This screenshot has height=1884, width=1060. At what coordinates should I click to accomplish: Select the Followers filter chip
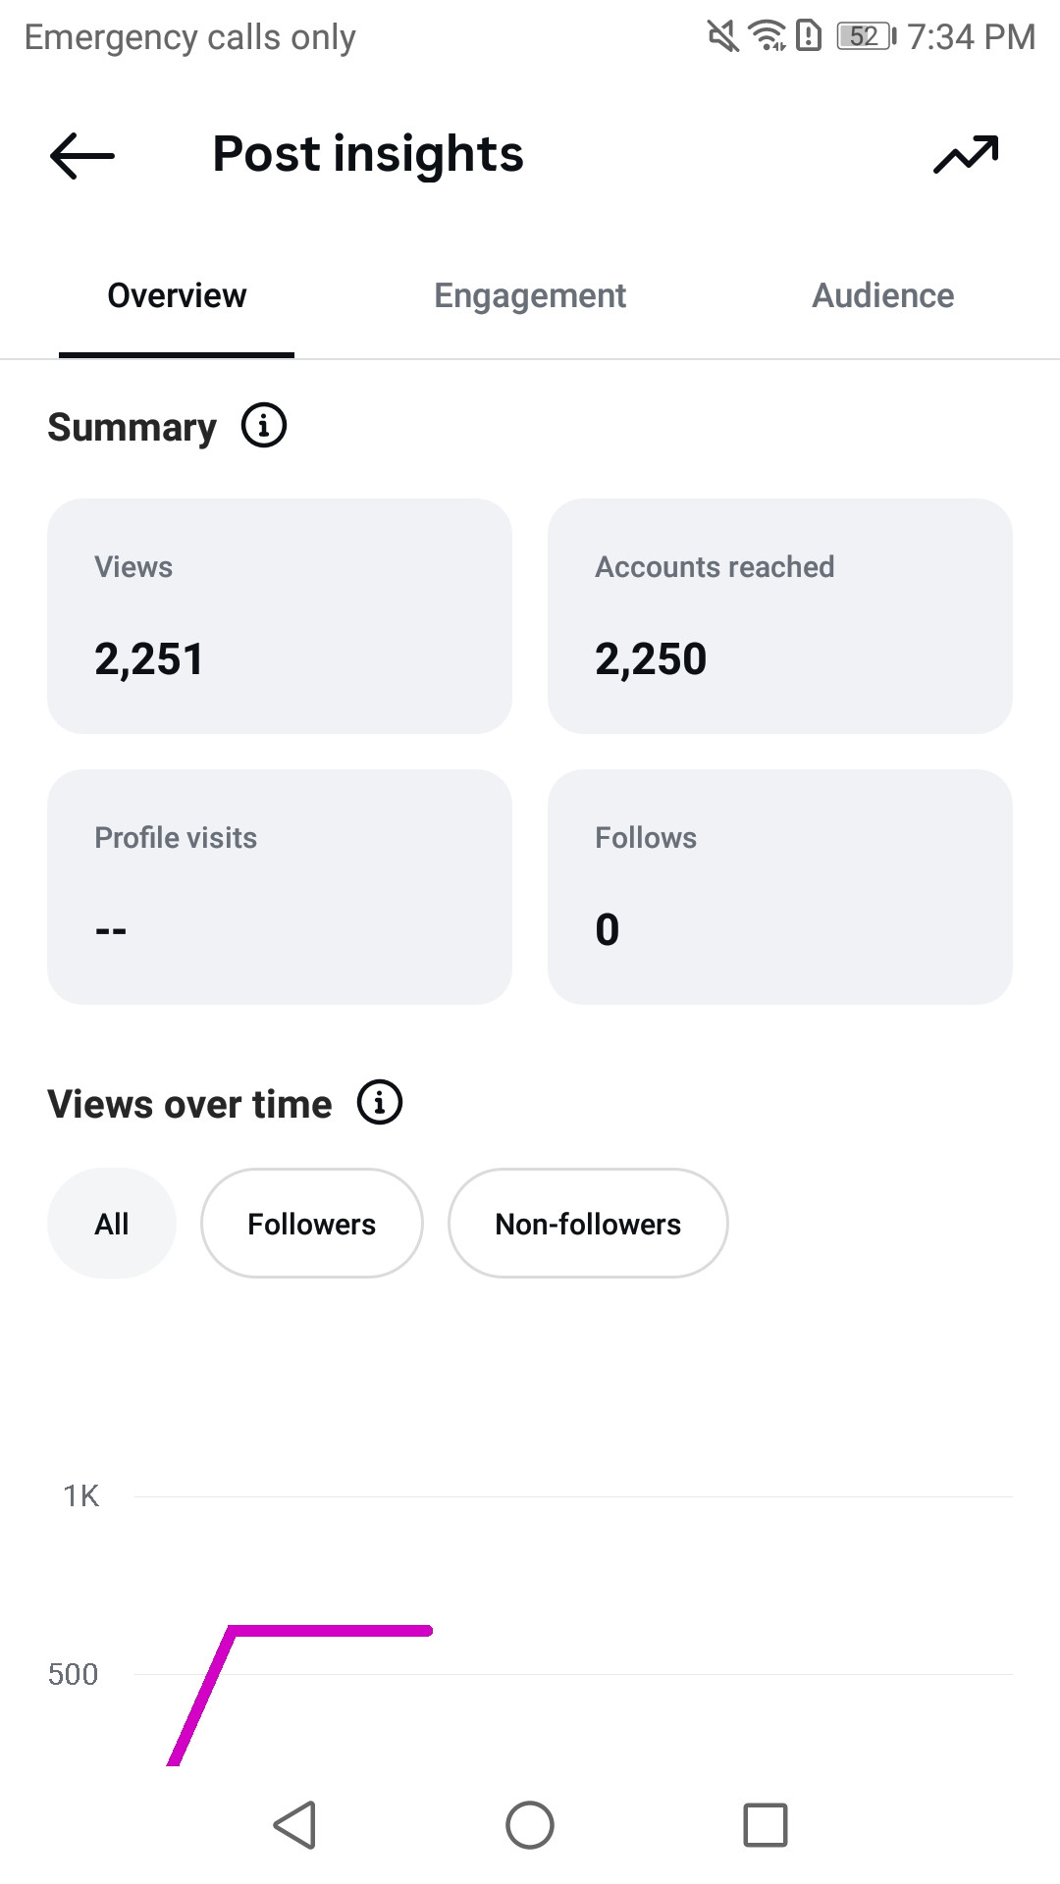[312, 1224]
